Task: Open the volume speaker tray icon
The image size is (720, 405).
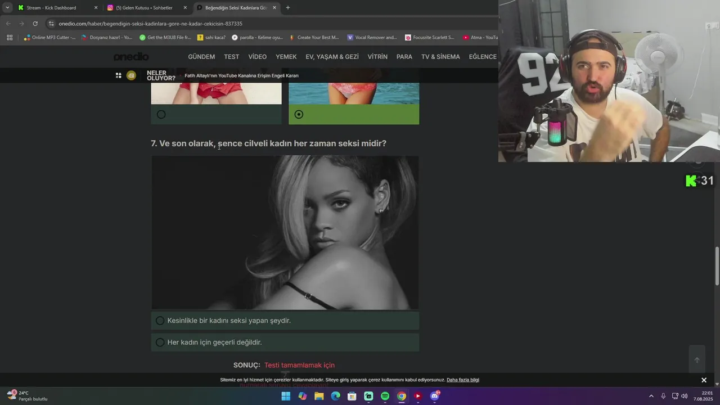Action: click(x=685, y=396)
